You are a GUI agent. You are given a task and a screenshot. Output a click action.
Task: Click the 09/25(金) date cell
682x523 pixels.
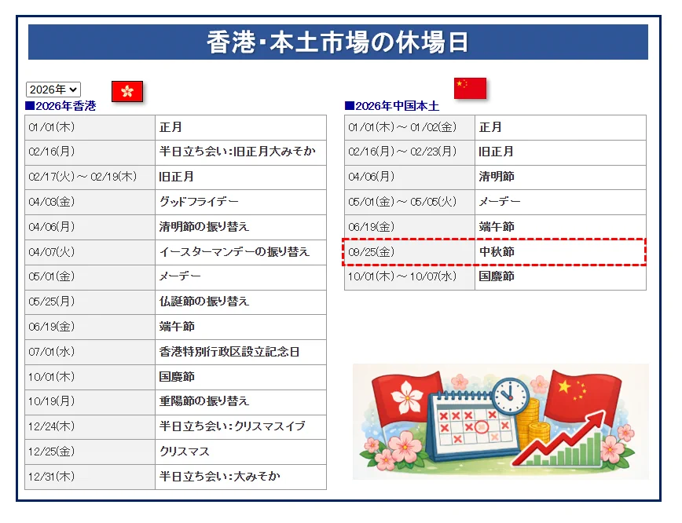pos(409,252)
